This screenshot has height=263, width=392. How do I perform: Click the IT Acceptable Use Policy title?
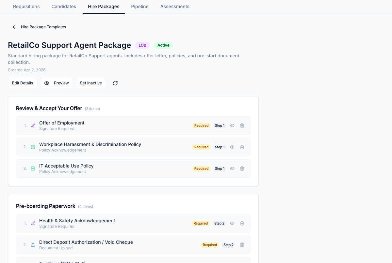pyautogui.click(x=66, y=166)
